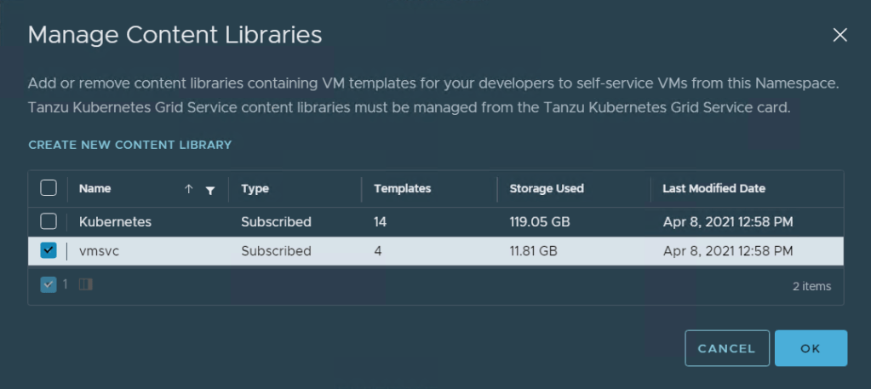
Task: Close the Manage Content Libraries dialog
Action: tap(839, 35)
